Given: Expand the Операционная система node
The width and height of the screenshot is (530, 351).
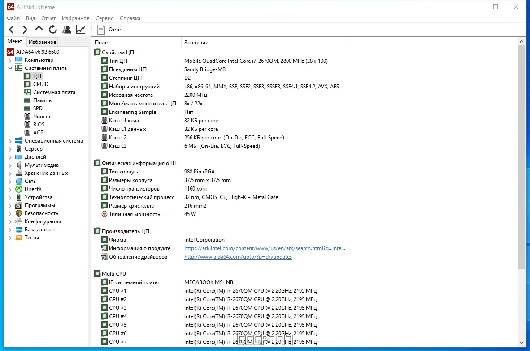Looking at the screenshot, I should [x=10, y=141].
